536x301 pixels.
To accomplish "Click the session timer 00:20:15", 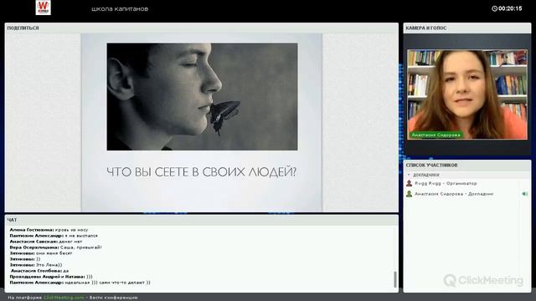I will 510,8.
